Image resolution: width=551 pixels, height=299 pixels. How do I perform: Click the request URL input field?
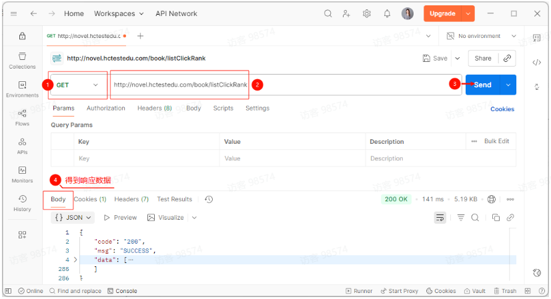[285, 85]
